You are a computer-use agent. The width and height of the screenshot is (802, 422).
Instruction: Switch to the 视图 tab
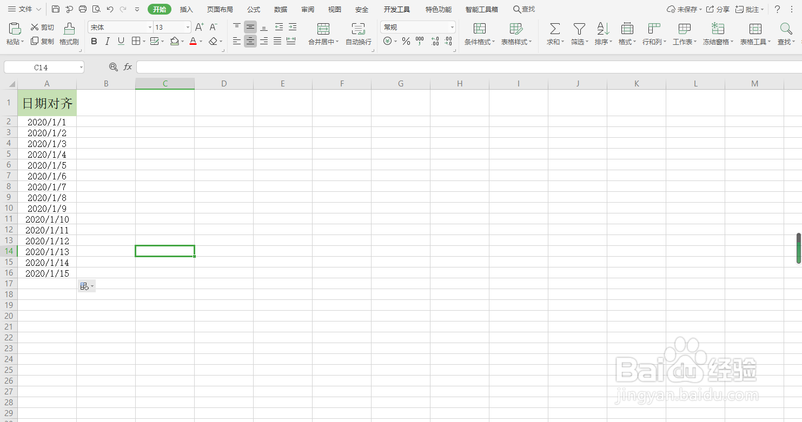click(335, 9)
